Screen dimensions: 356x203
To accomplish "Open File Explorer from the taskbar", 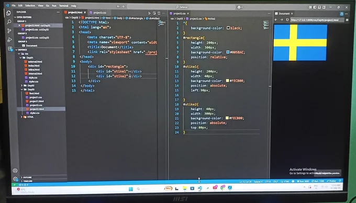I will point(185,188).
